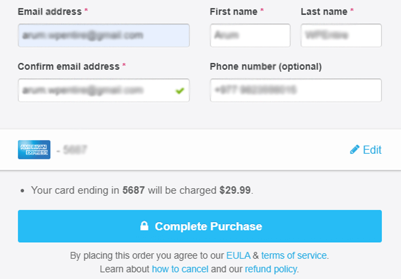
Task: Click the green checkmark in the confirm email field
Action: tap(180, 91)
